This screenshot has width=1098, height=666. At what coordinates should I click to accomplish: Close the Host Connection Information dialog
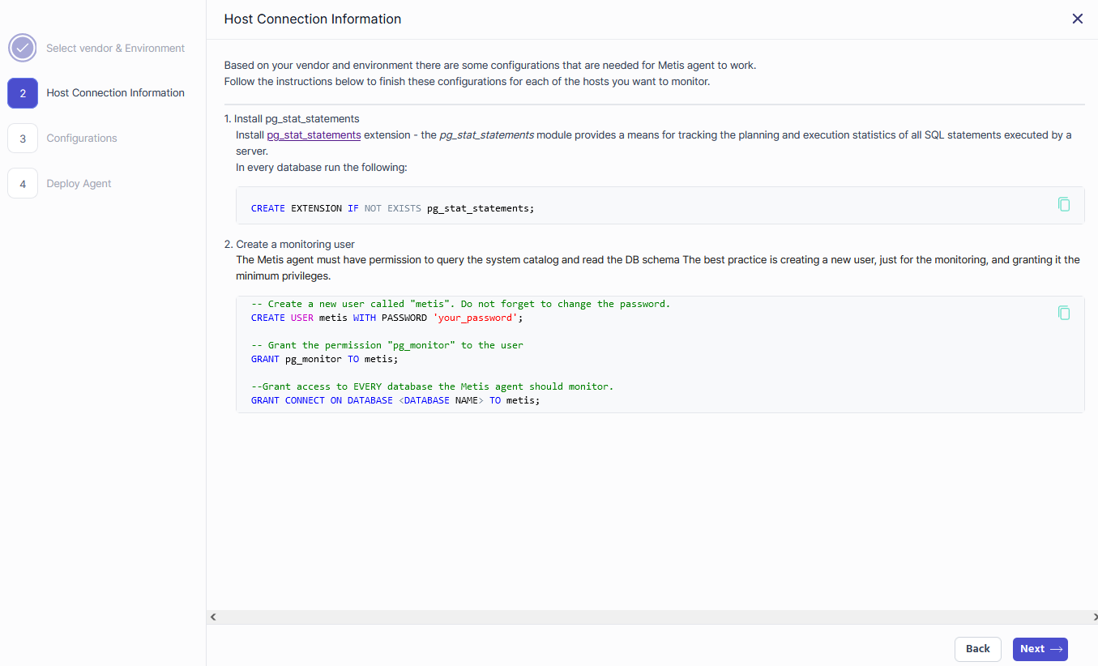[x=1077, y=19]
